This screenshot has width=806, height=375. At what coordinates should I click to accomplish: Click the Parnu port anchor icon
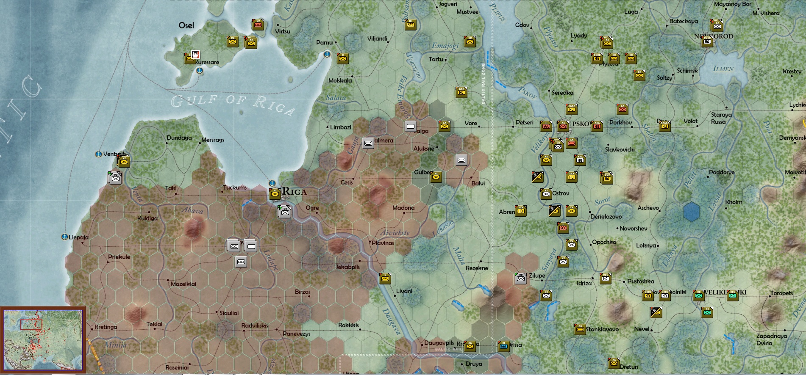[327, 54]
